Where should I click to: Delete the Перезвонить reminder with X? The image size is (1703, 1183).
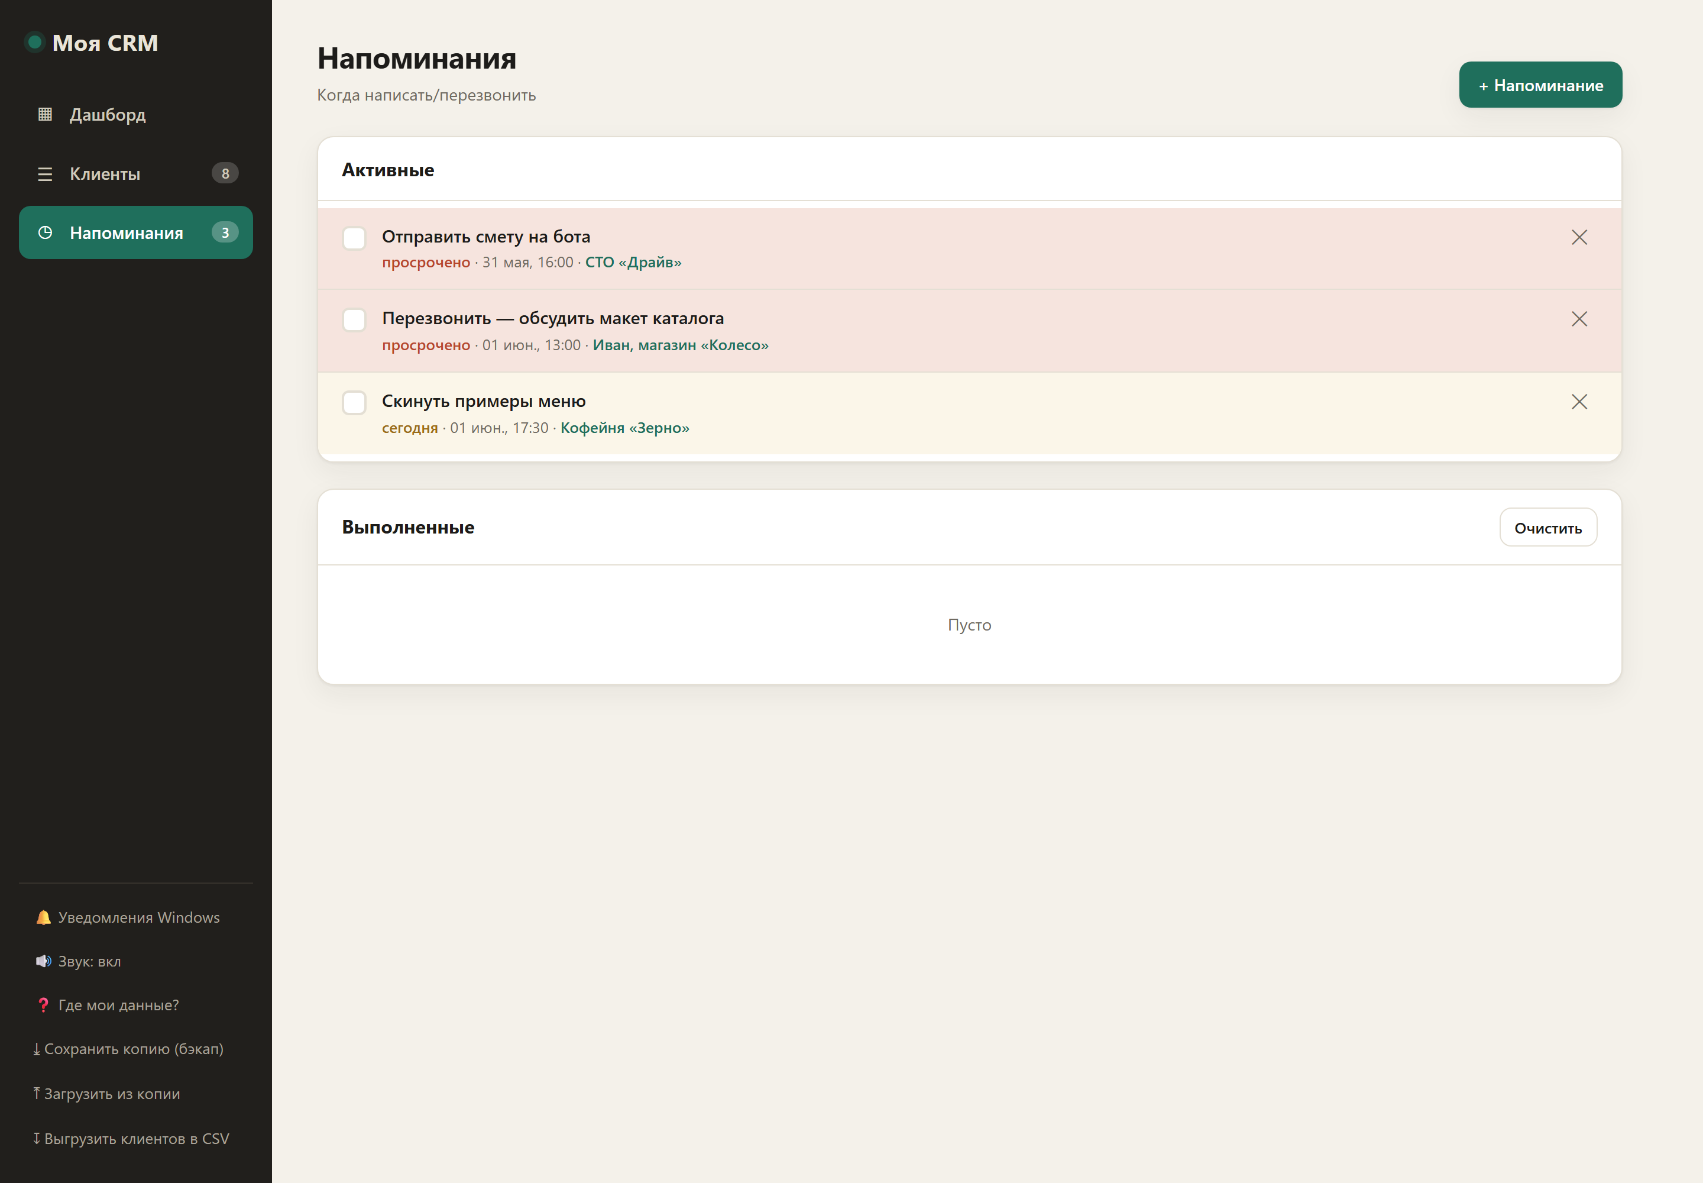click(1579, 319)
